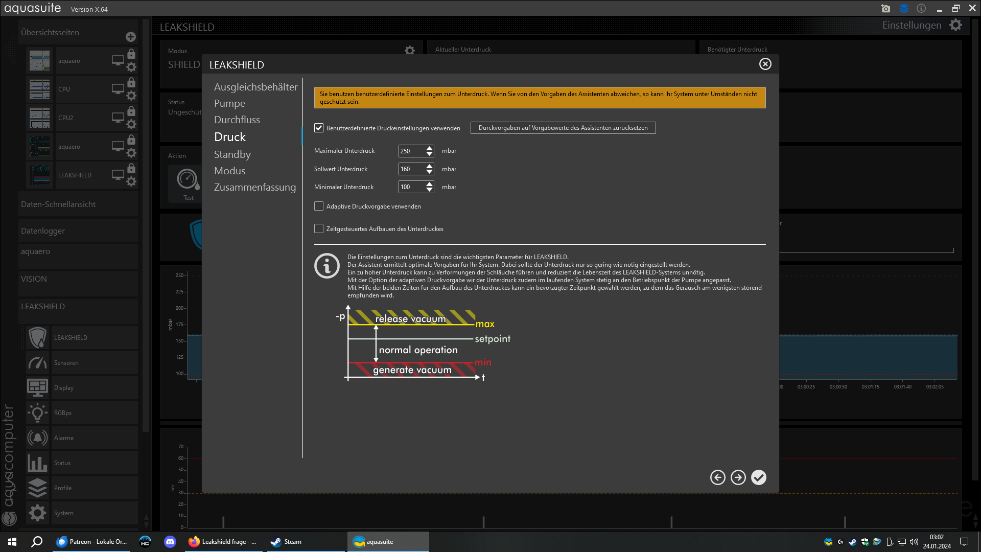The height and width of the screenshot is (552, 981).
Task: Enable Adaptive Druckvorgabe verwenden
Action: (x=319, y=206)
